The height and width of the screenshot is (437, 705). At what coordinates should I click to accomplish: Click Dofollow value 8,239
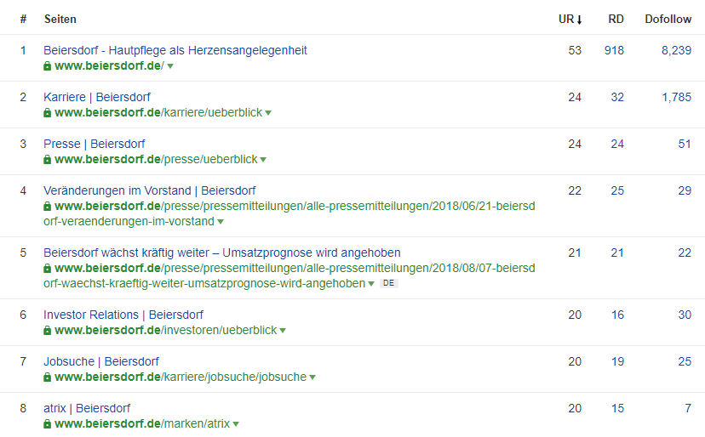676,50
